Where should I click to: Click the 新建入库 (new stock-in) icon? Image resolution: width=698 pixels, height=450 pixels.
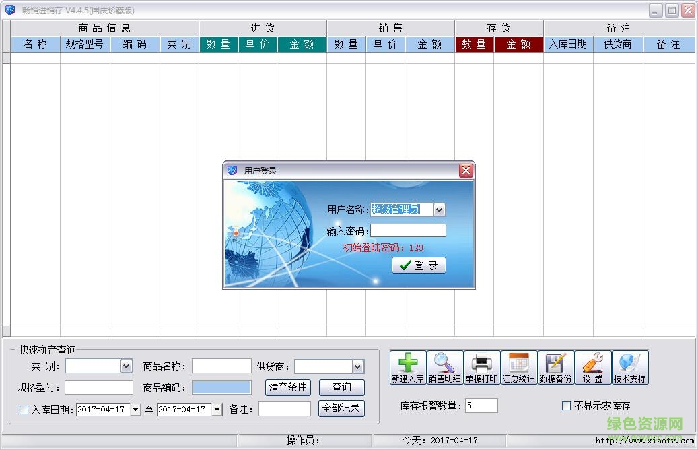pos(408,366)
